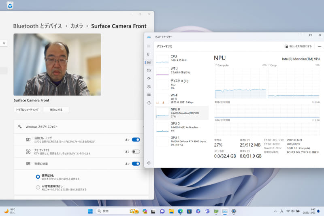Select the メモリ entry in performance list

pyautogui.click(x=182, y=71)
